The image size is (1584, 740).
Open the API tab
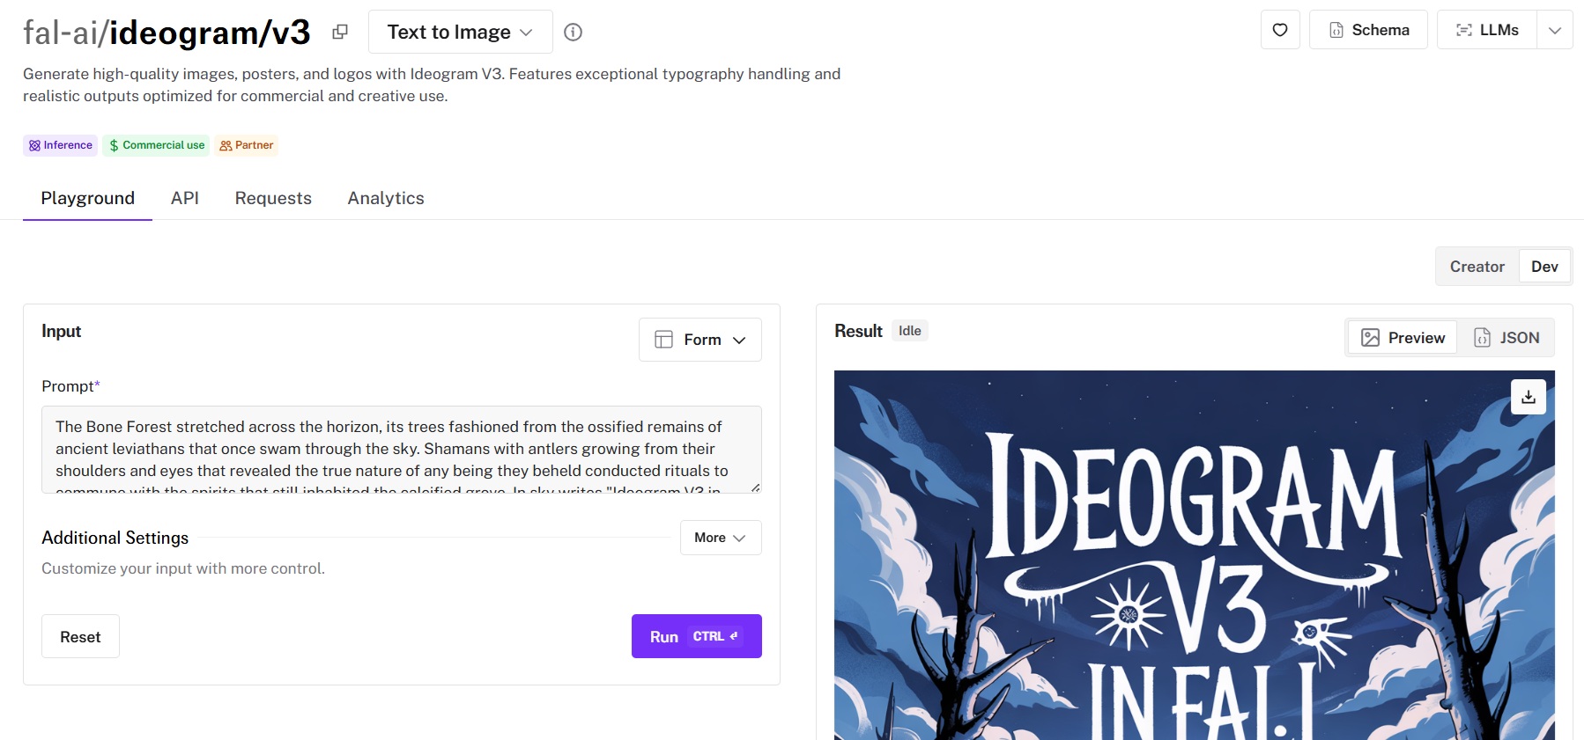click(185, 198)
